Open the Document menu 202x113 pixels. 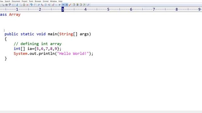(x=16, y=1)
